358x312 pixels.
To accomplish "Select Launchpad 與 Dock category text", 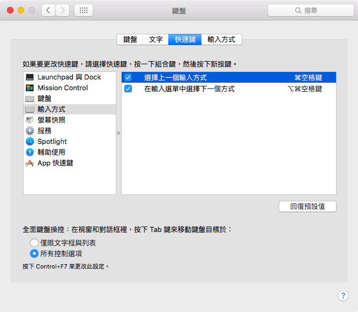I will click(x=69, y=77).
